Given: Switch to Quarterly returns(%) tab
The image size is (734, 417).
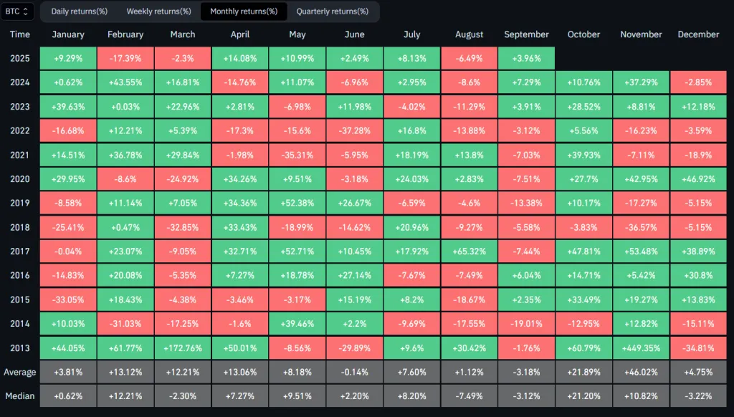Looking at the screenshot, I should pos(332,11).
